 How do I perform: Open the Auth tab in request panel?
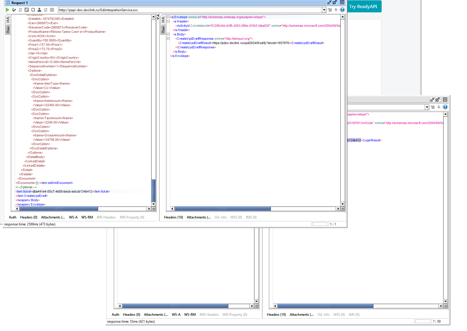tap(13, 217)
